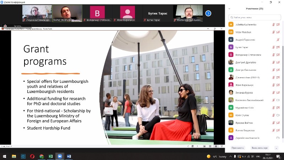
Task: Open the Windows Start menu
Action: (x=5, y=156)
